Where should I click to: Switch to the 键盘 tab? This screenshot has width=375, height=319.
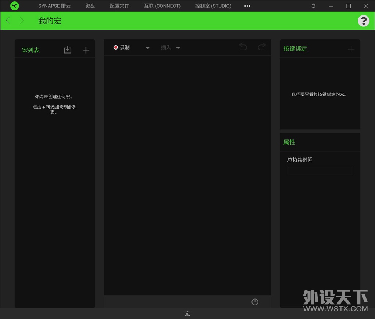[90, 6]
